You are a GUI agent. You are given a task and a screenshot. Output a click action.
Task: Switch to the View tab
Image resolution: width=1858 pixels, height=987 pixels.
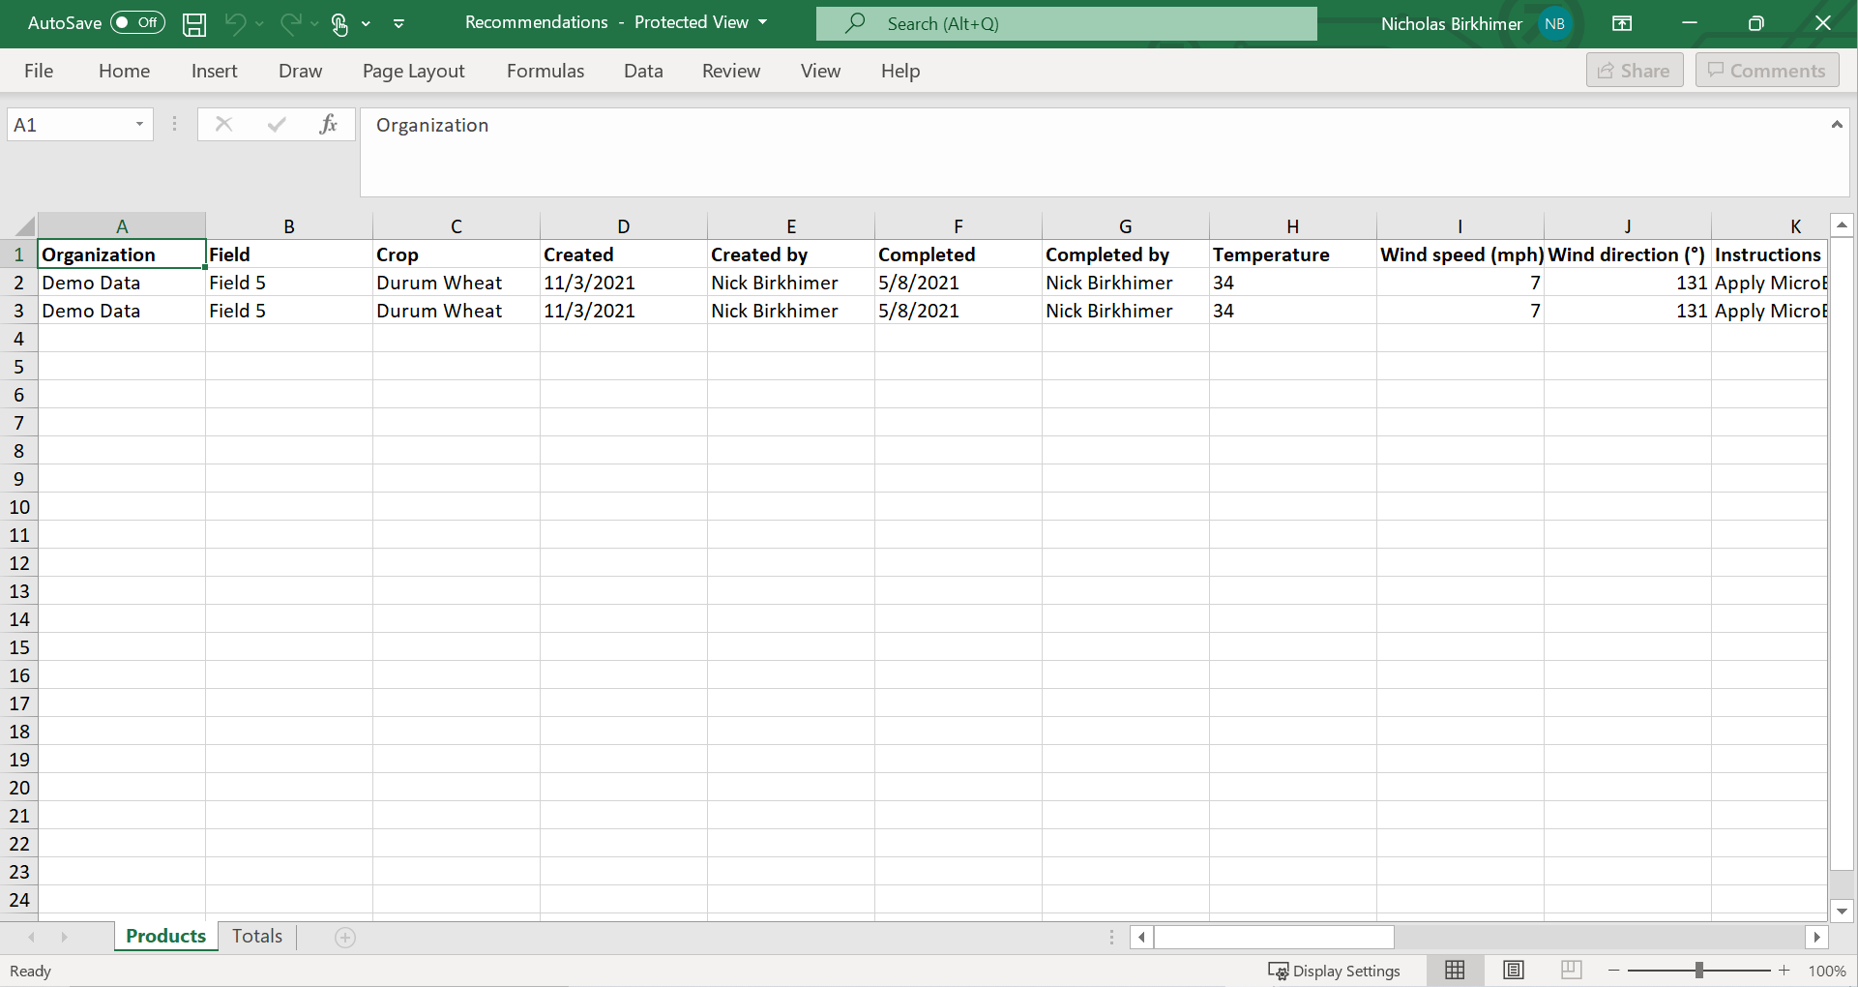coord(820,71)
